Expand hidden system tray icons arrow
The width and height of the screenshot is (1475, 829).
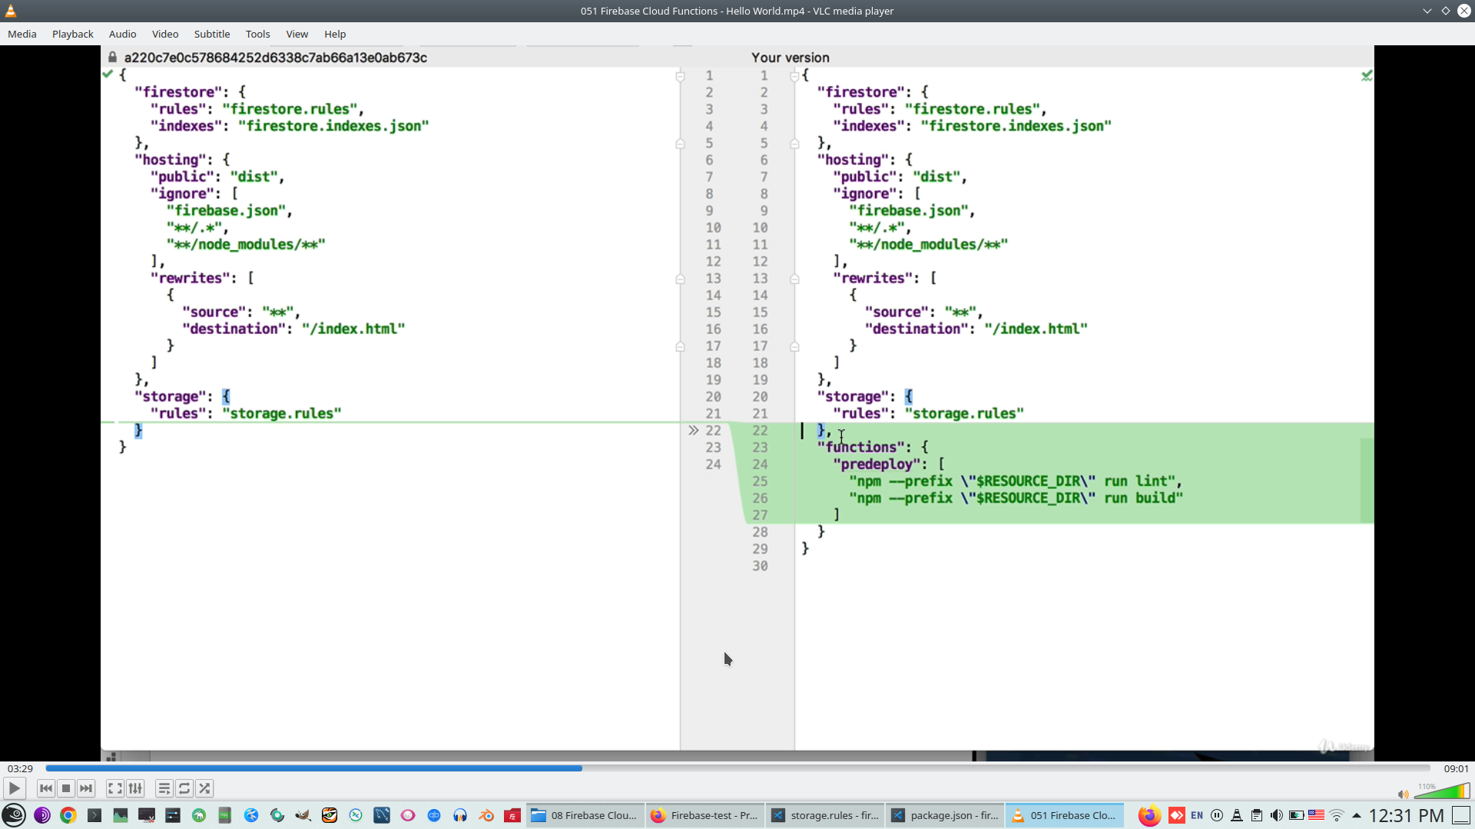pyautogui.click(x=1357, y=815)
